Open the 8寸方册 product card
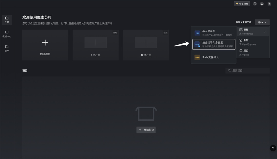Screen dimensions: 277x159 pos(96,45)
